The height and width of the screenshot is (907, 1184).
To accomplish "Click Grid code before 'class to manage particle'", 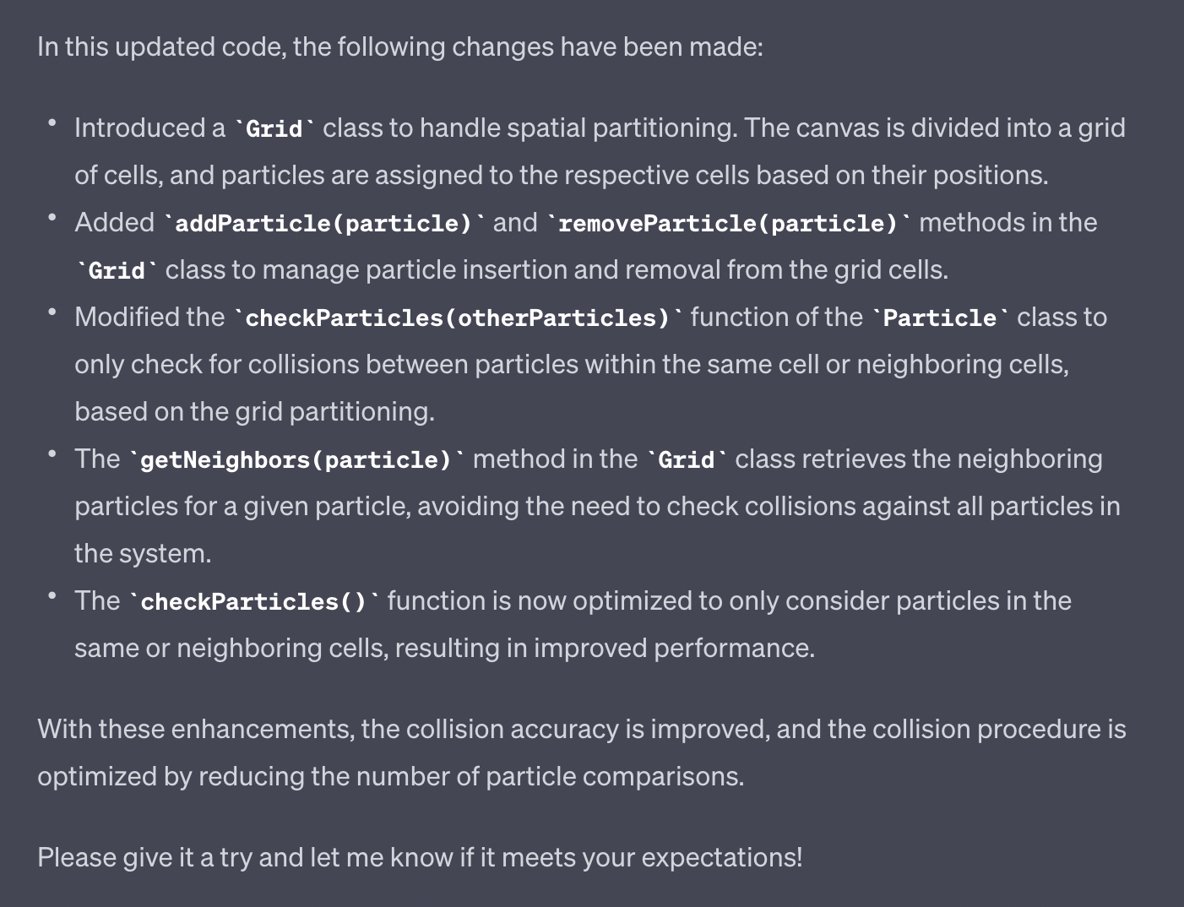I will point(117,271).
